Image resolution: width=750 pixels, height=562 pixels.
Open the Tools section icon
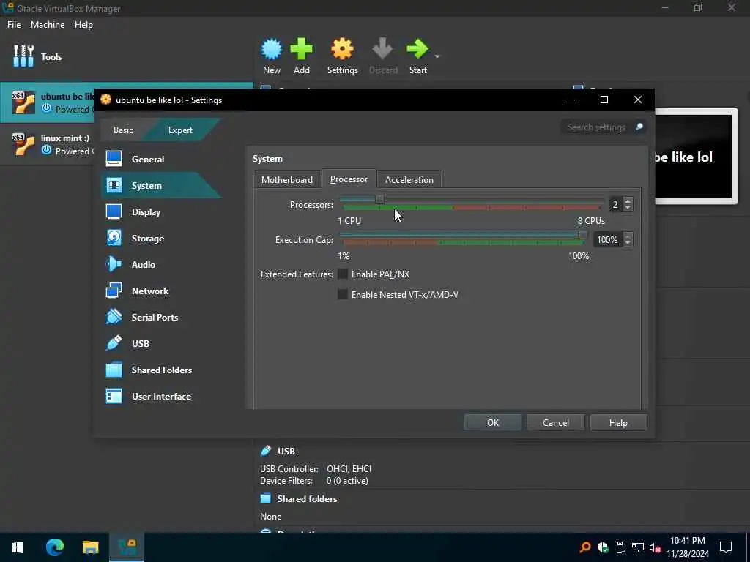click(23, 56)
